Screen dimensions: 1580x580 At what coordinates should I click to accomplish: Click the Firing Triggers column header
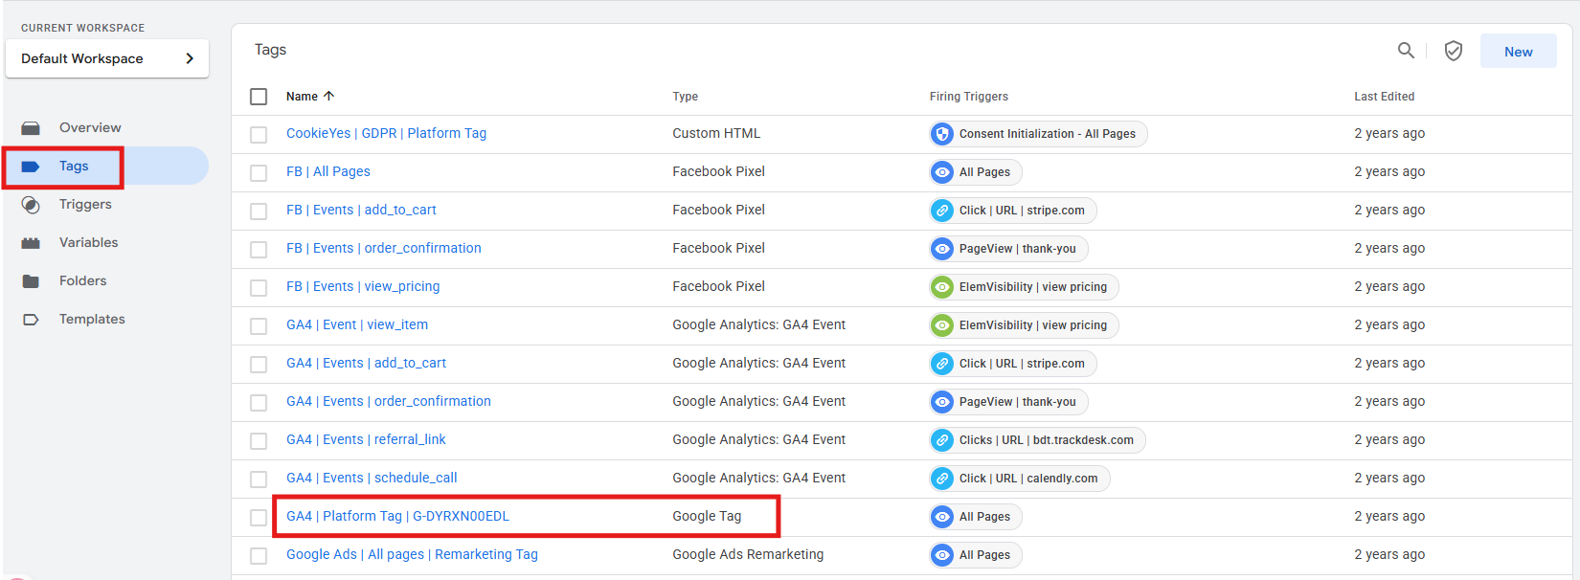[968, 97]
